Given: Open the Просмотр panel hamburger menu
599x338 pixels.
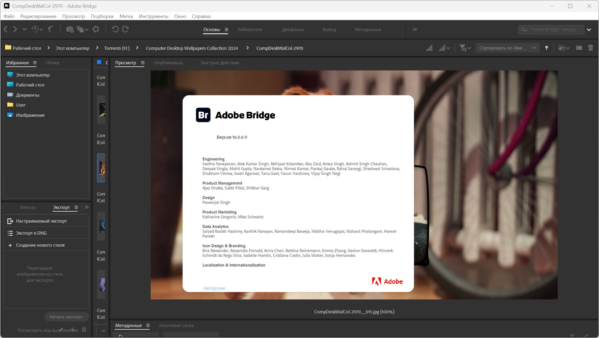Looking at the screenshot, I should [x=143, y=63].
